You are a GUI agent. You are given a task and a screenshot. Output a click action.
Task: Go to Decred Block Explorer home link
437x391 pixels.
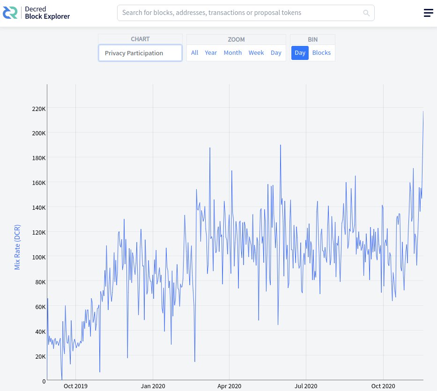pyautogui.click(x=36, y=13)
